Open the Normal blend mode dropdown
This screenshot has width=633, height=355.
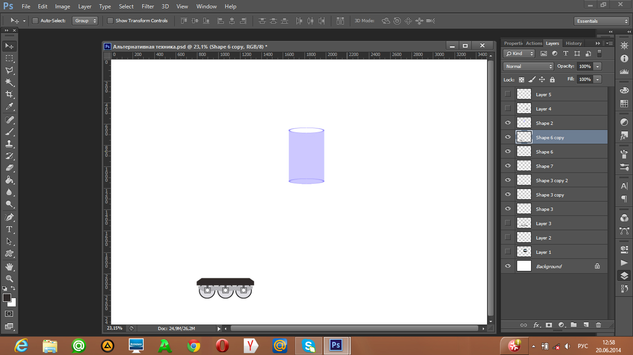(528, 67)
